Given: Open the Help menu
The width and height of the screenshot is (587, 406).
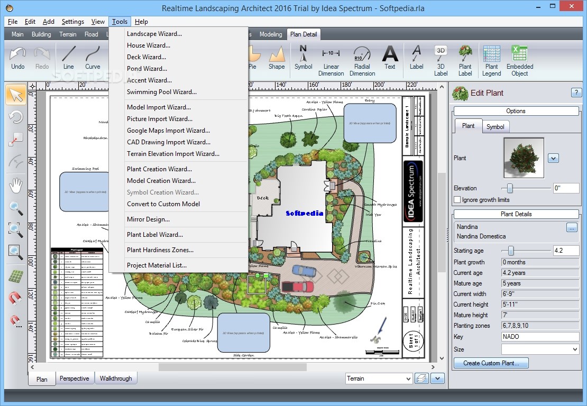Looking at the screenshot, I should pos(141,22).
